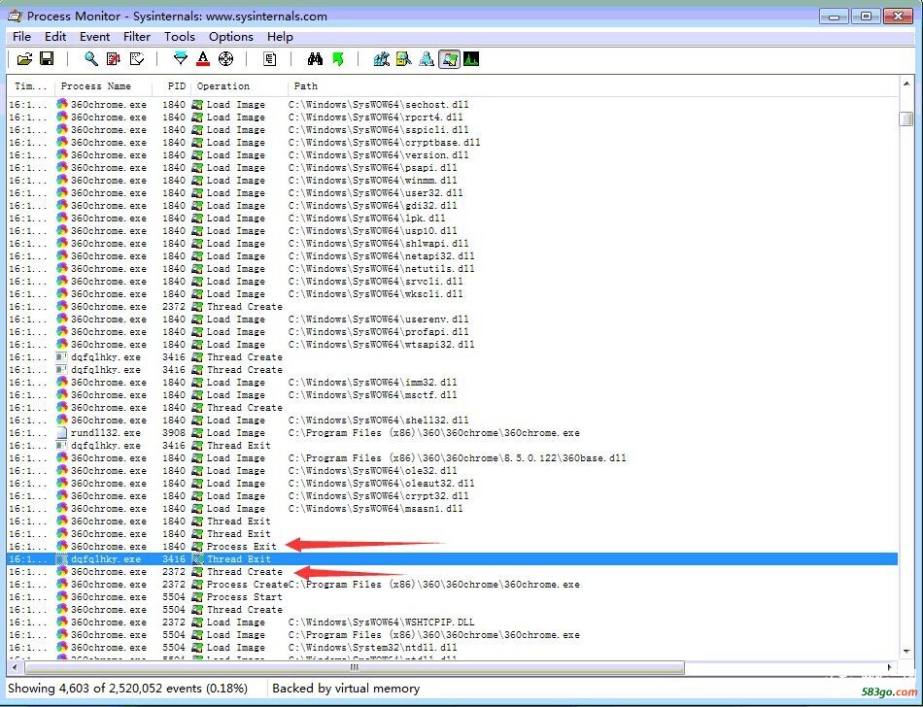The height and width of the screenshot is (707, 923).
Task: Select the row loading msasn1.dll
Action: click(452, 509)
